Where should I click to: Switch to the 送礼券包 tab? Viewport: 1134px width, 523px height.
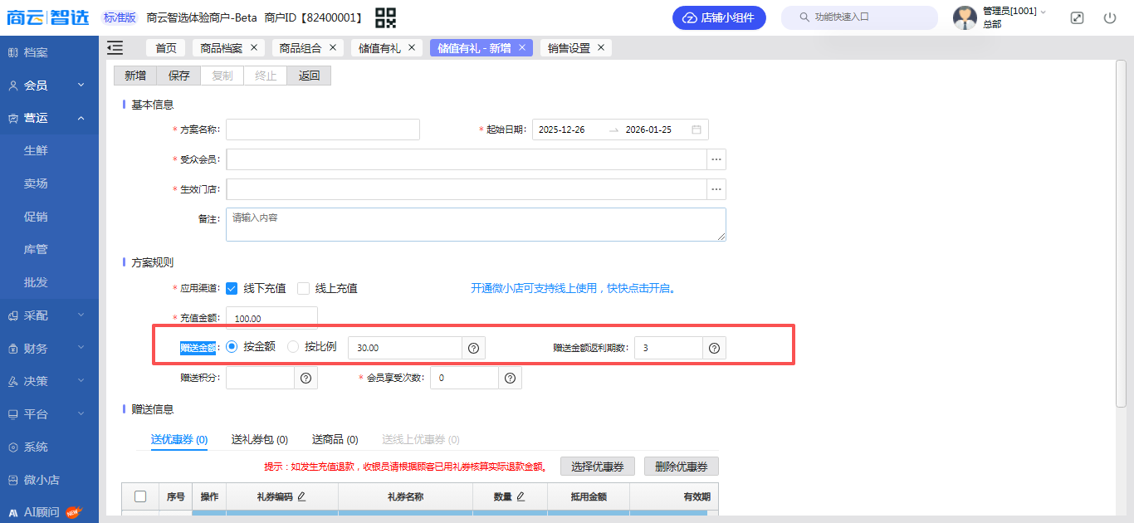click(x=259, y=439)
